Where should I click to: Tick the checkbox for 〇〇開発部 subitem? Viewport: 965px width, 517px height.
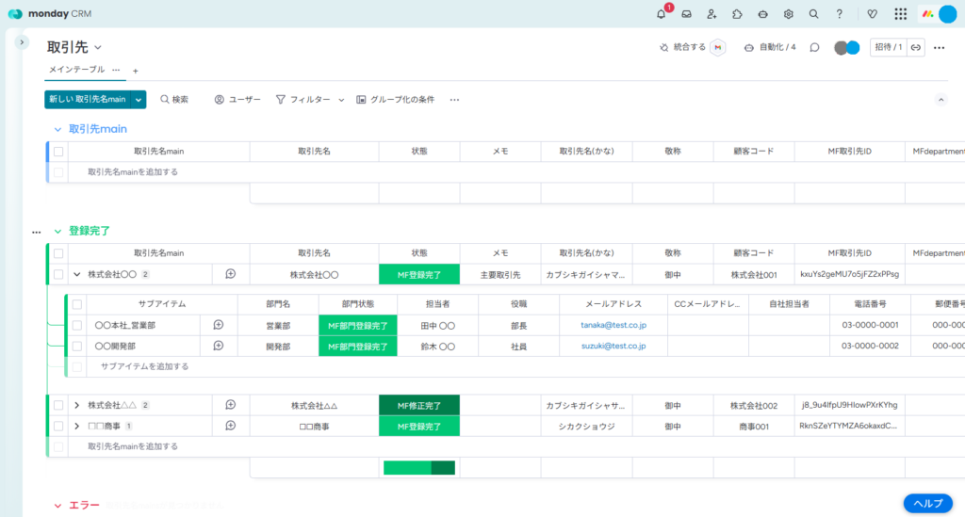pyautogui.click(x=77, y=347)
